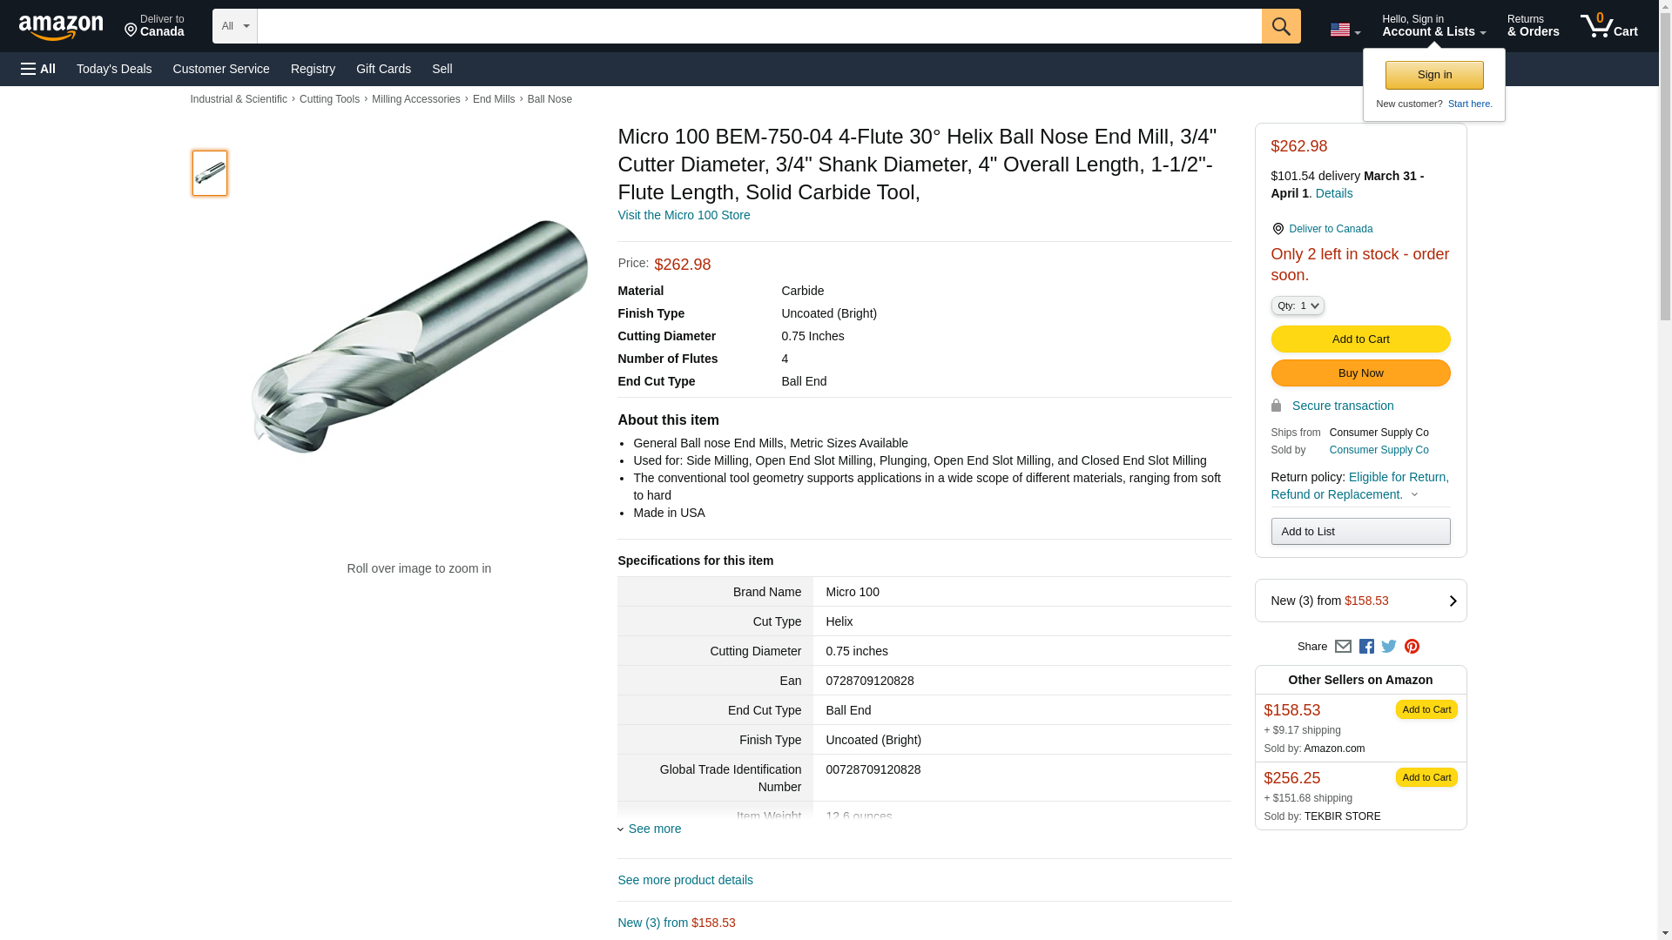Open Gift Cards in navigation bar
The height and width of the screenshot is (940, 1672).
pos(383,69)
